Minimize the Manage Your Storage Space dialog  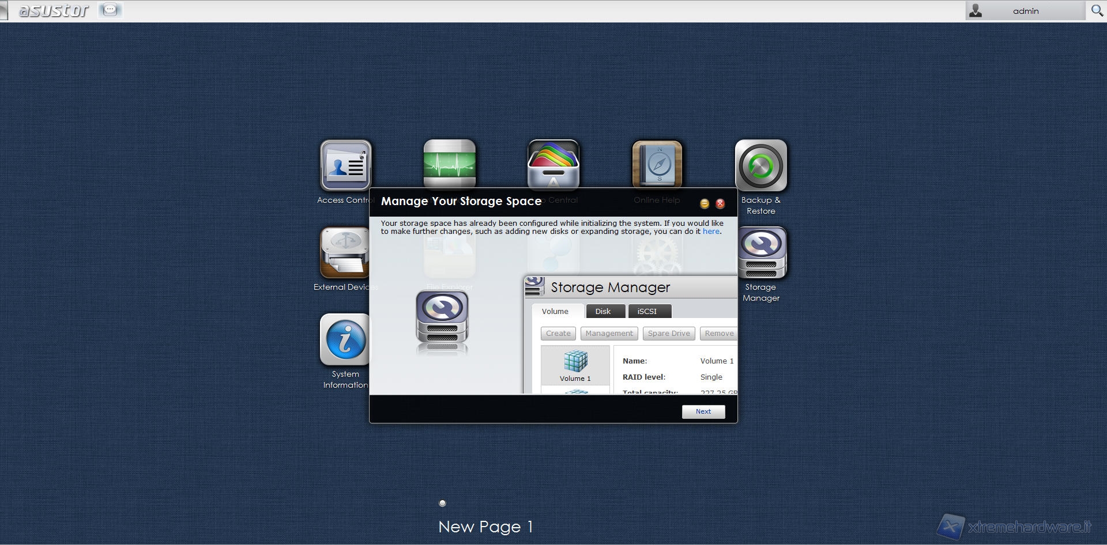click(705, 203)
